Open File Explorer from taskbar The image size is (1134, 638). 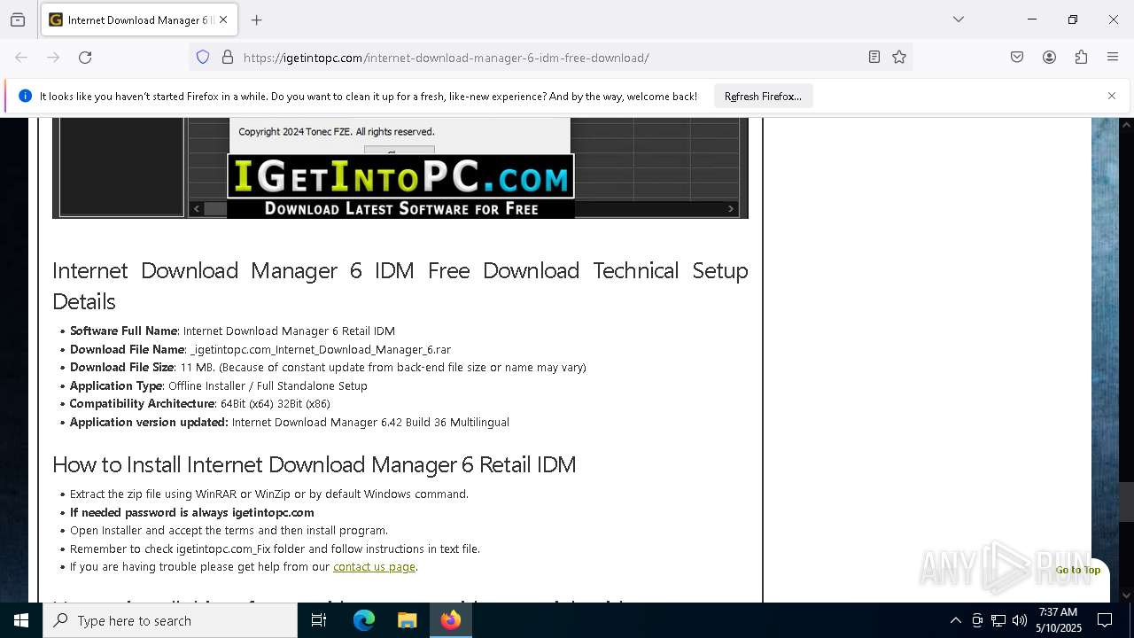pos(407,620)
